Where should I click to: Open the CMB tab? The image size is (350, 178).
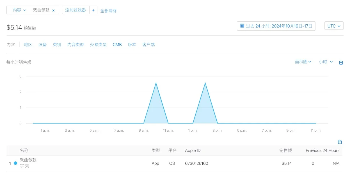point(117,44)
